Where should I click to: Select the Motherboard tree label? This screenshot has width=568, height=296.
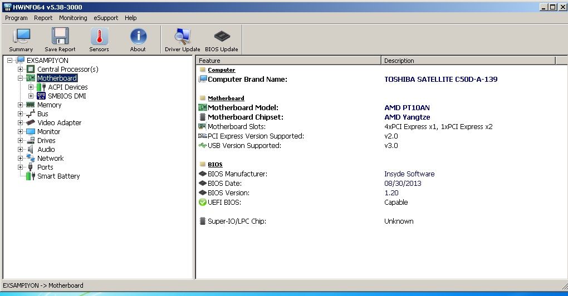coord(57,78)
